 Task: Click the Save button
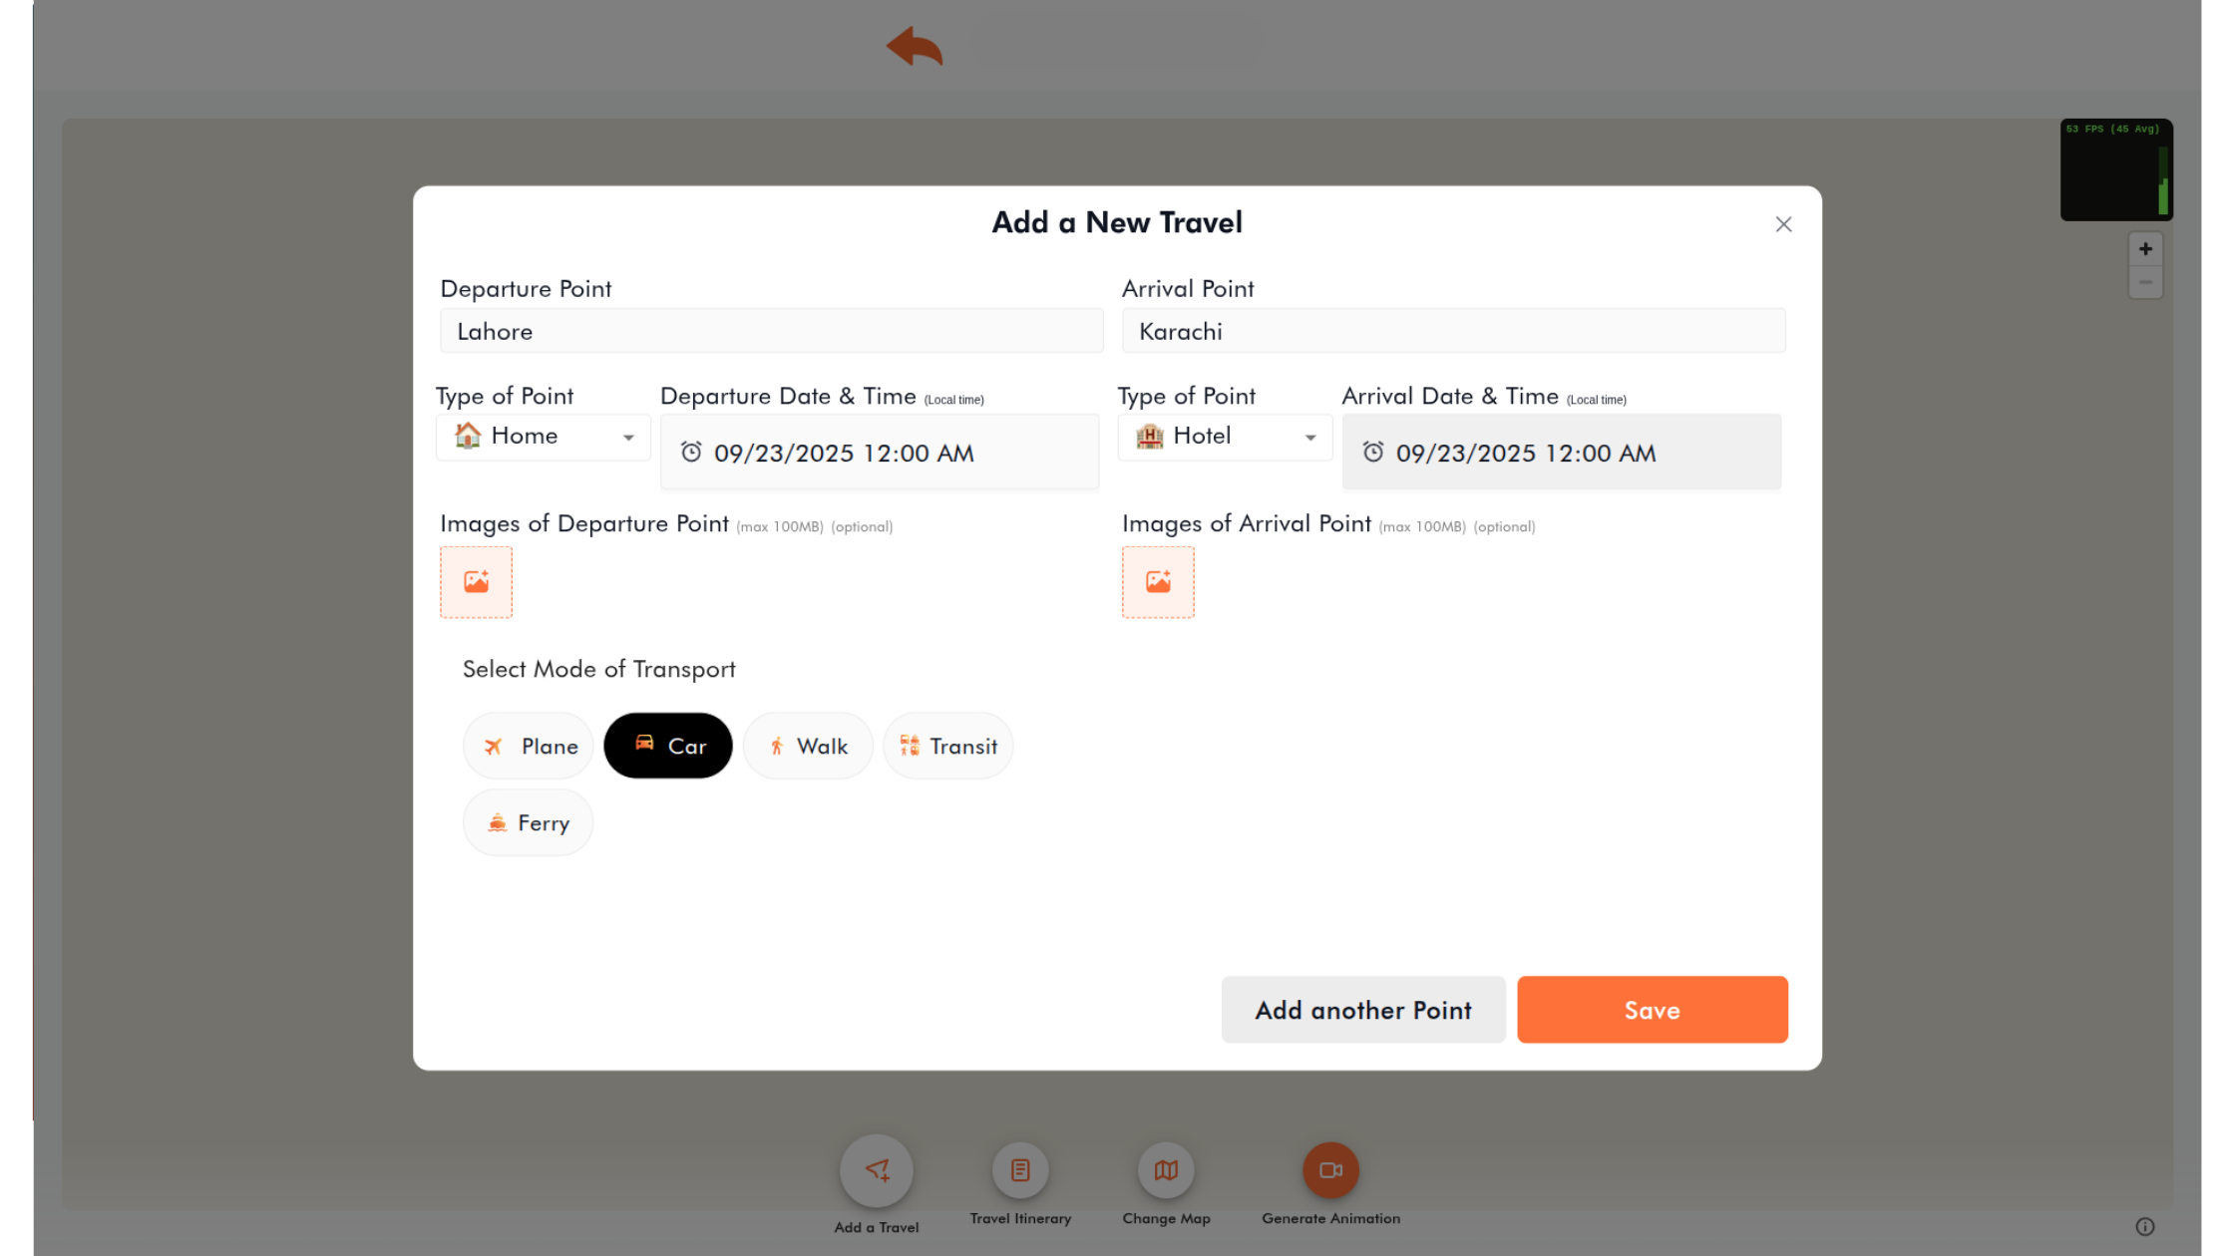(1653, 1010)
